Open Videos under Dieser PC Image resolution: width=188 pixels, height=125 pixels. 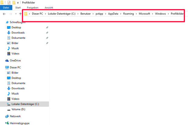15,99
